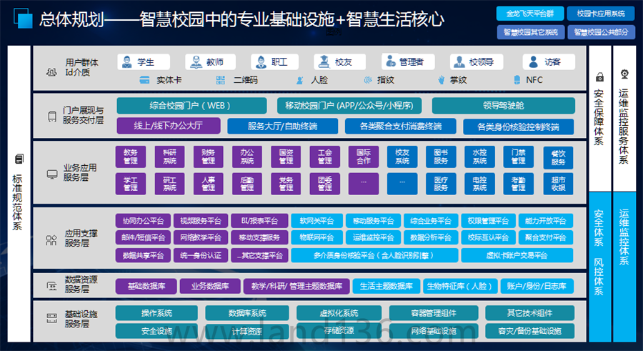Click the NFC icon

pyautogui.click(x=517, y=80)
